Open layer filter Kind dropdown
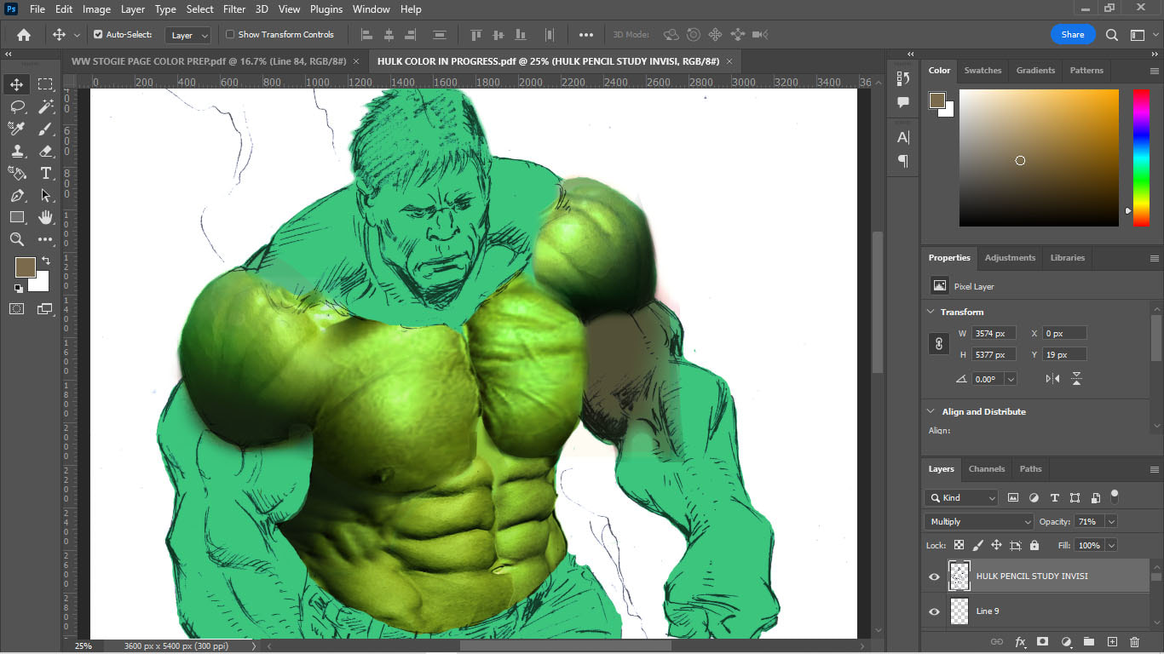The width and height of the screenshot is (1164, 654). pos(961,497)
